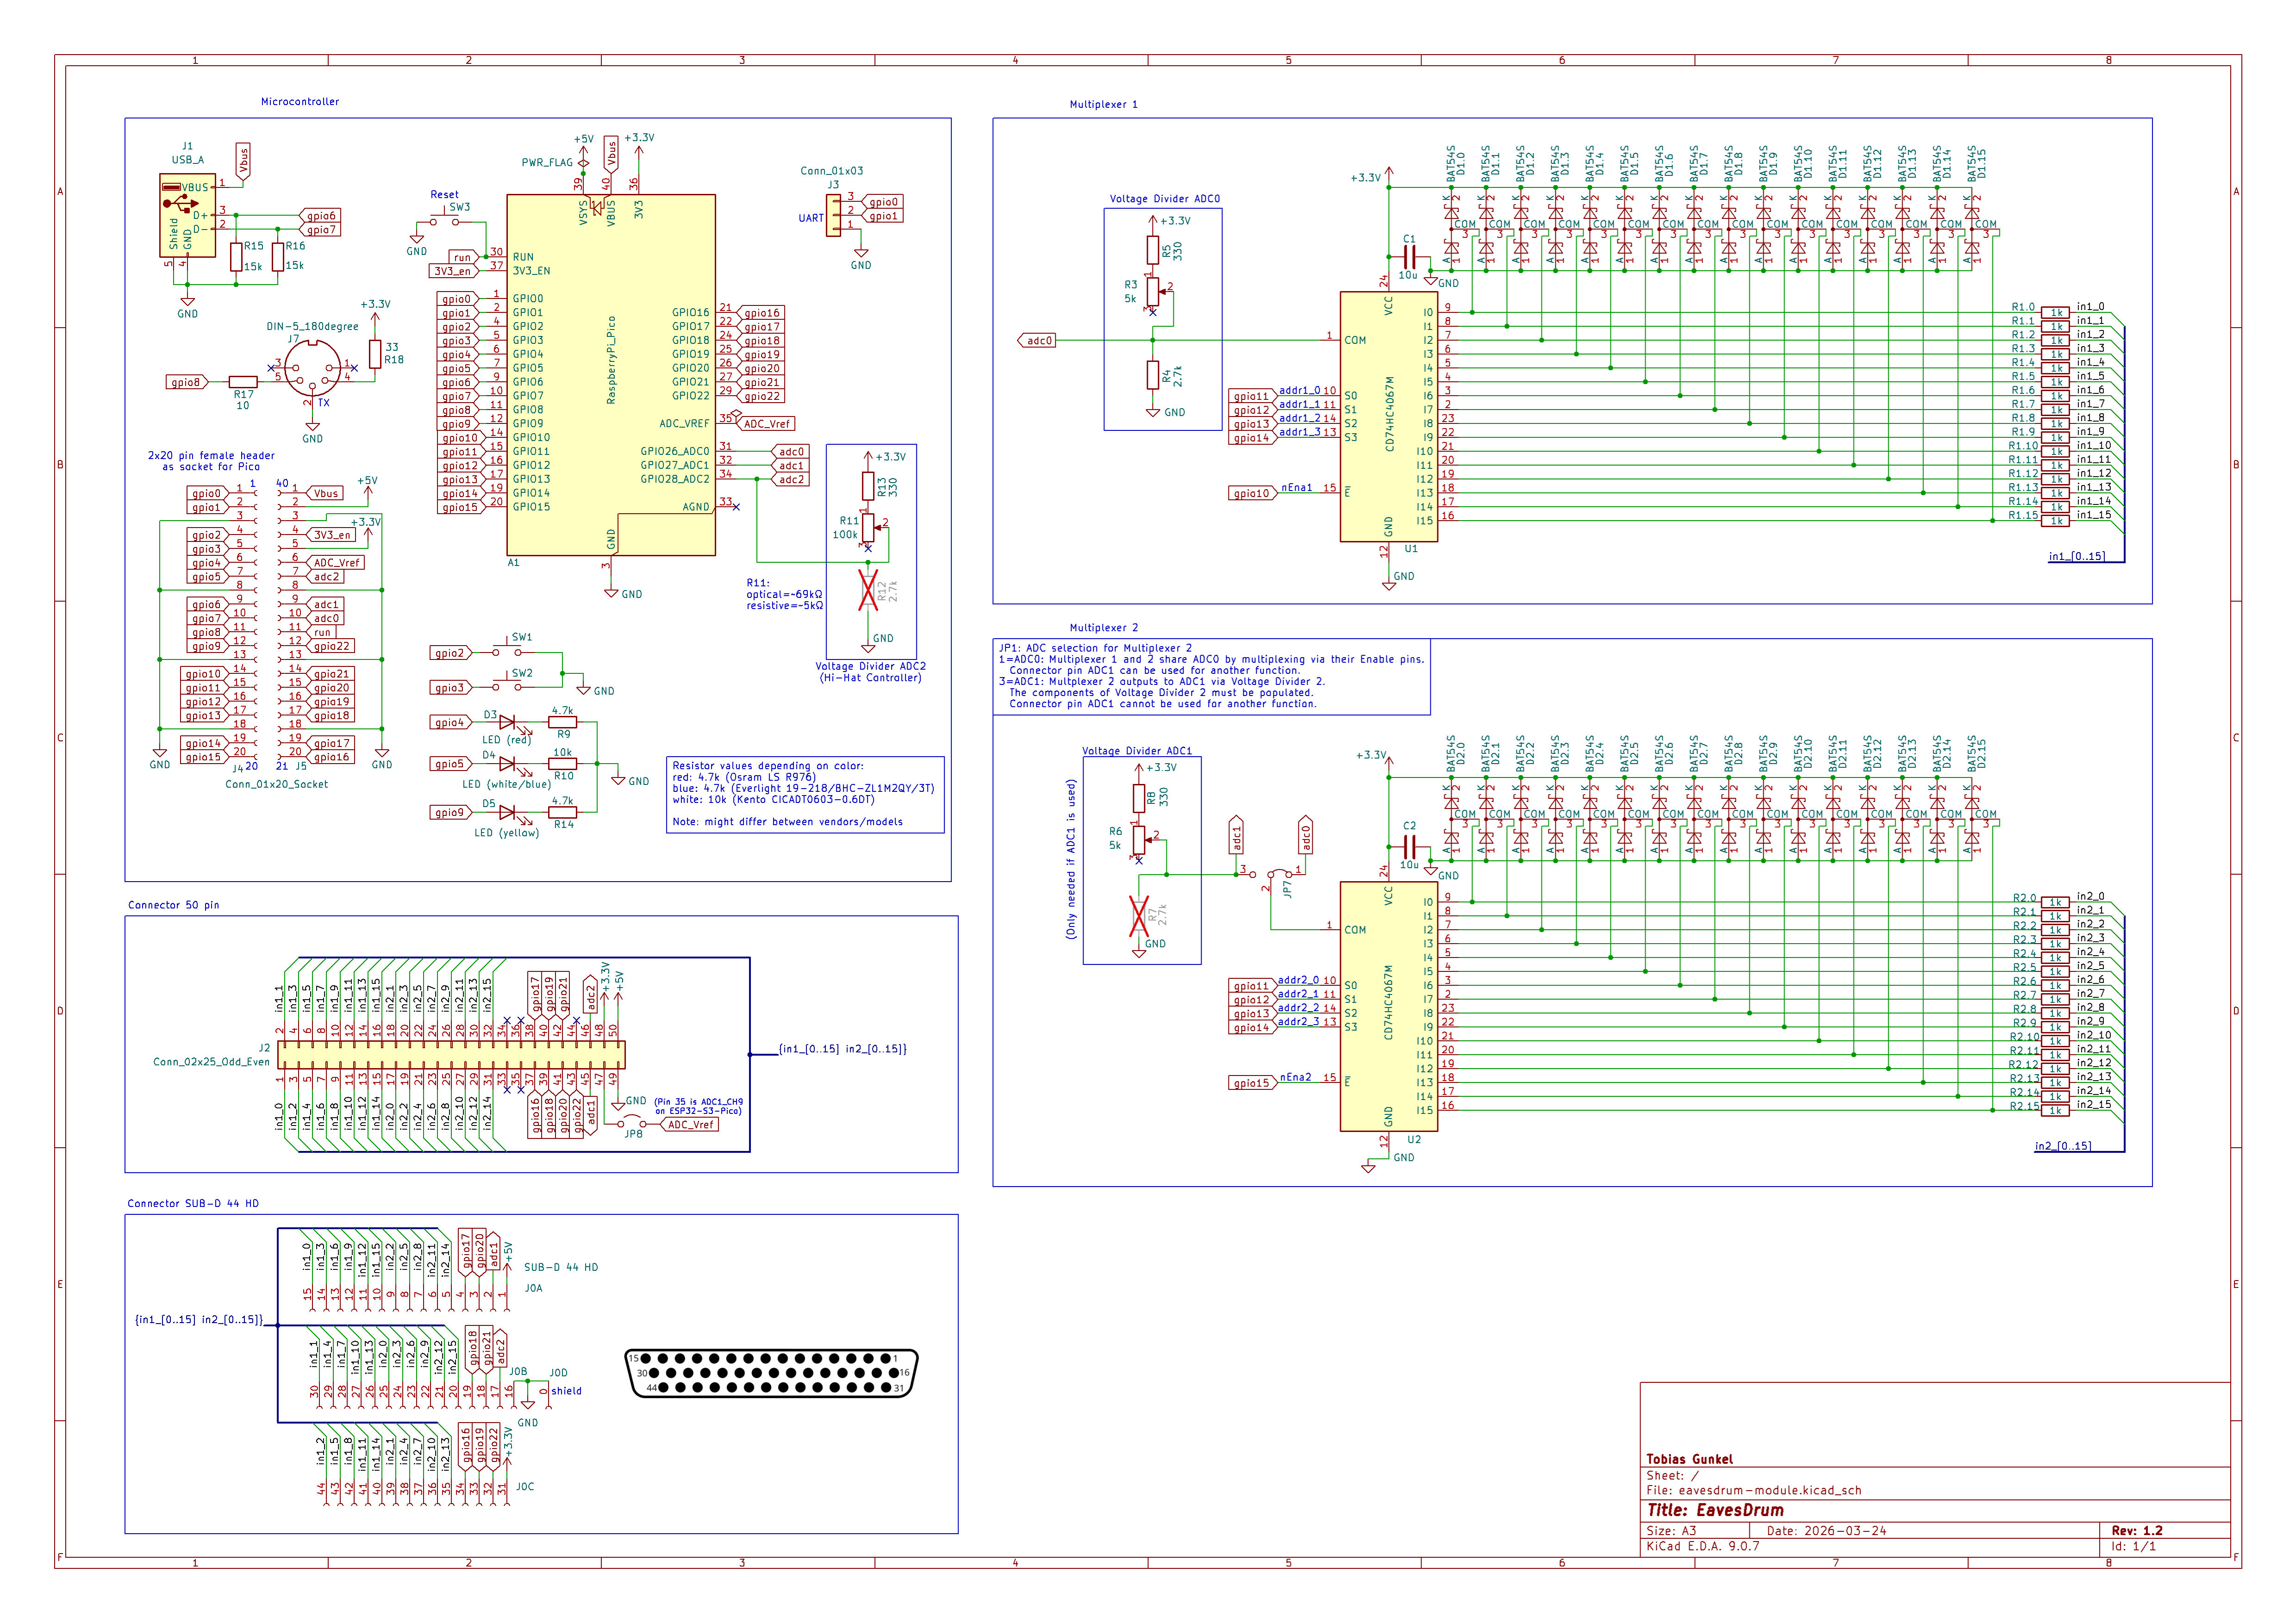Click the crossed-out R7 resistor
2296x1623 pixels.
coord(1139,916)
